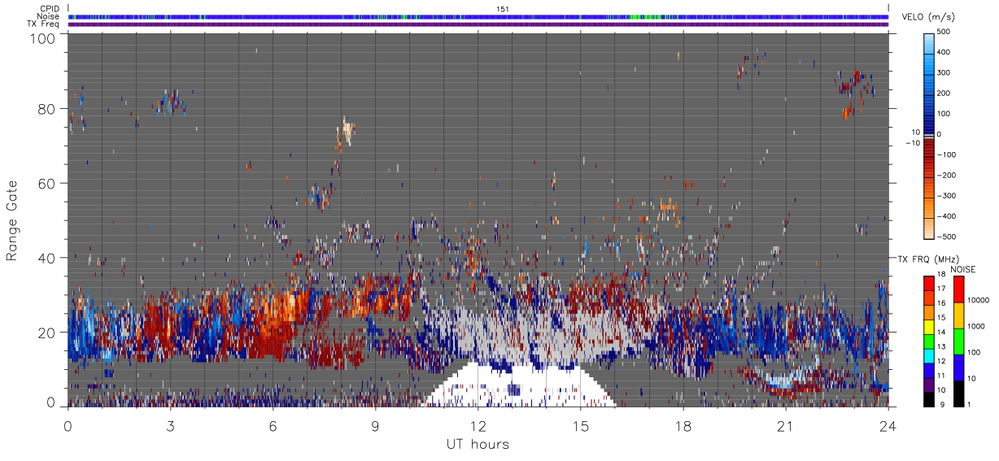The height and width of the screenshot is (461, 999).
Task: Click the '6' tick on UT hours axis
Action: coord(273,425)
